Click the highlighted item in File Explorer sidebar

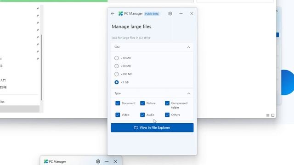[x=20, y=109]
